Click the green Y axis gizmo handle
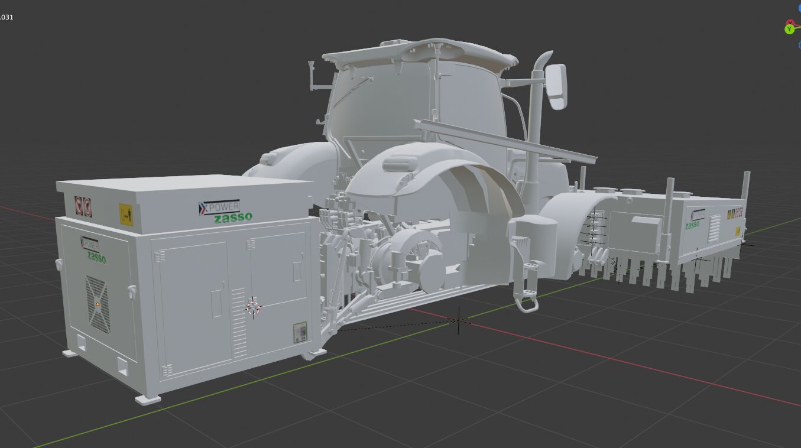 pos(789,29)
